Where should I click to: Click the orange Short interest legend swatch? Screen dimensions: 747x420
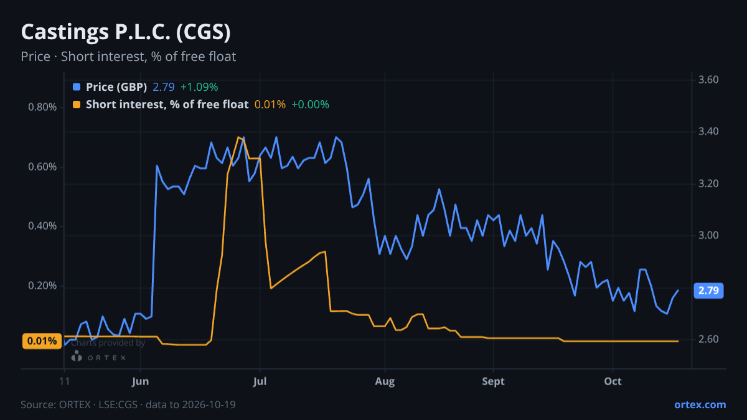[77, 105]
